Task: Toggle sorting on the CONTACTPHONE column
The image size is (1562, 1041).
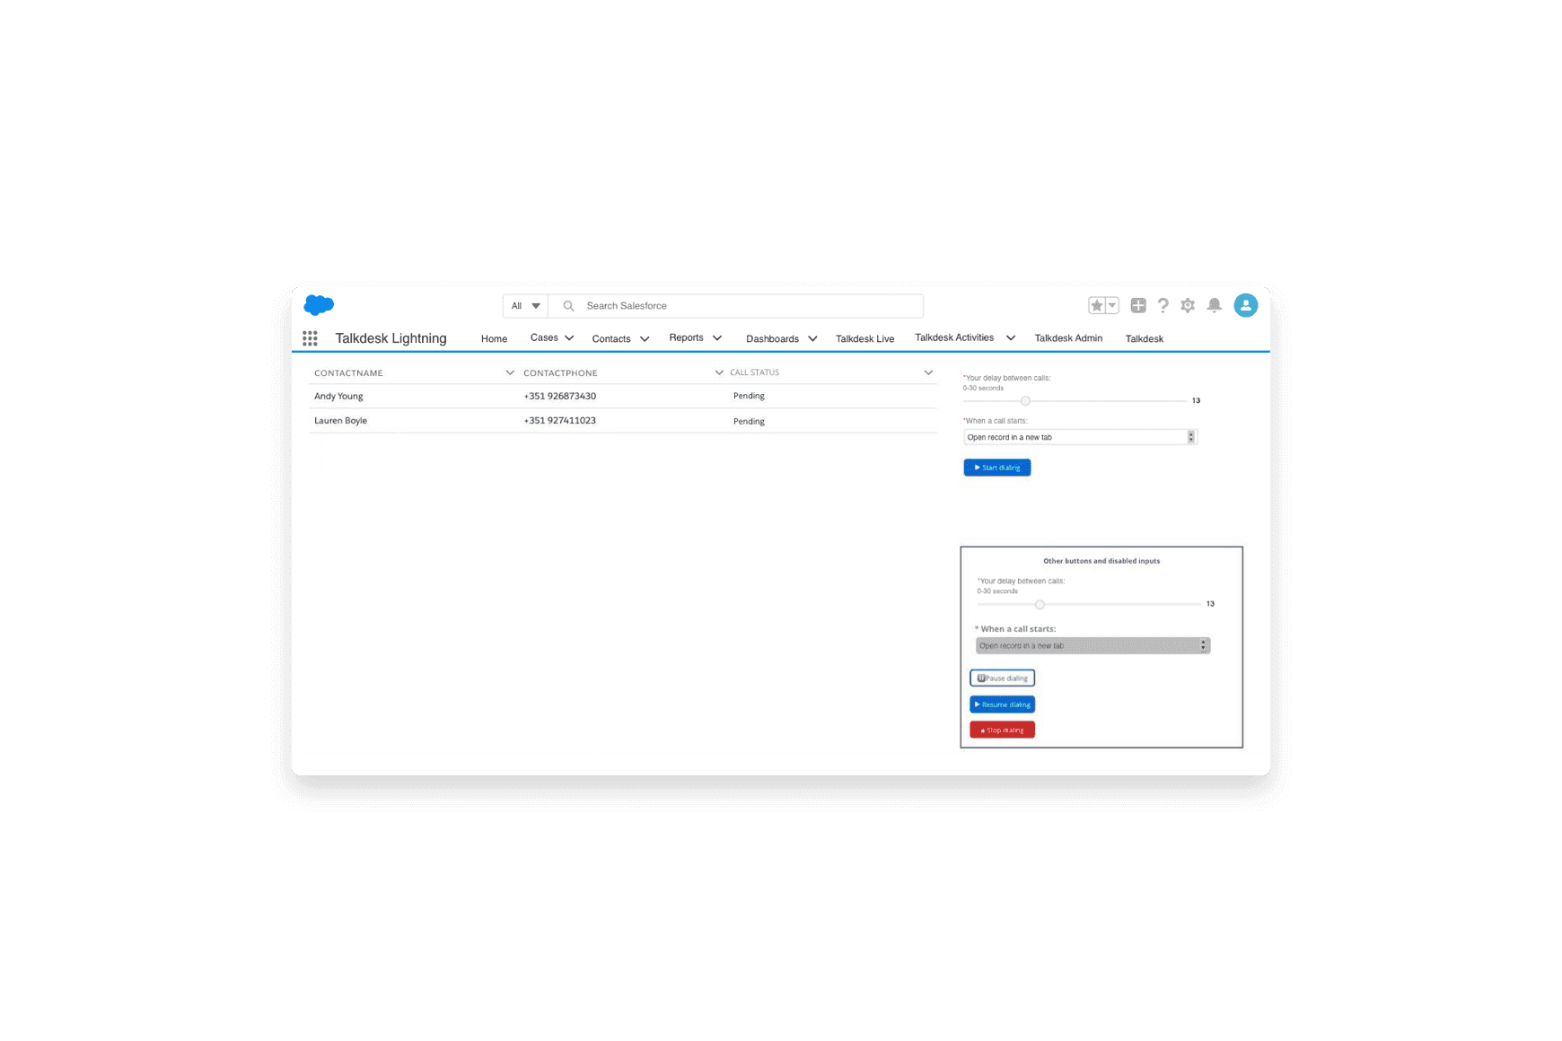Action: pyautogui.click(x=718, y=372)
